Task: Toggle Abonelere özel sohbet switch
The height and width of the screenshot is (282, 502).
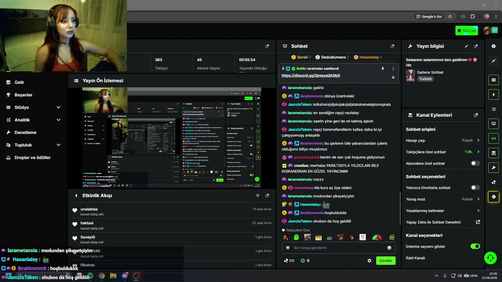Action: coord(475,163)
